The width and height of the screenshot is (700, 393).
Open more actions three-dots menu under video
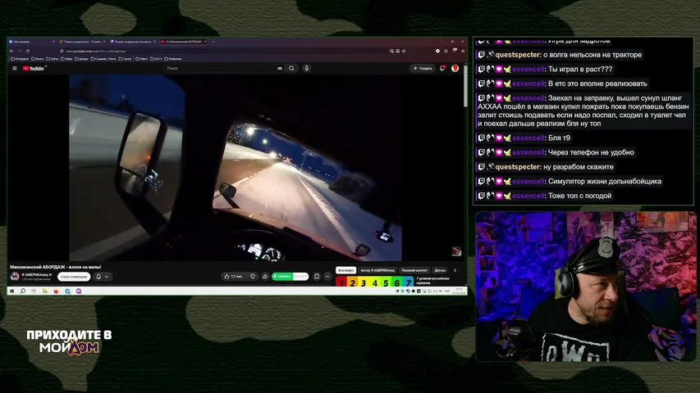click(x=327, y=277)
